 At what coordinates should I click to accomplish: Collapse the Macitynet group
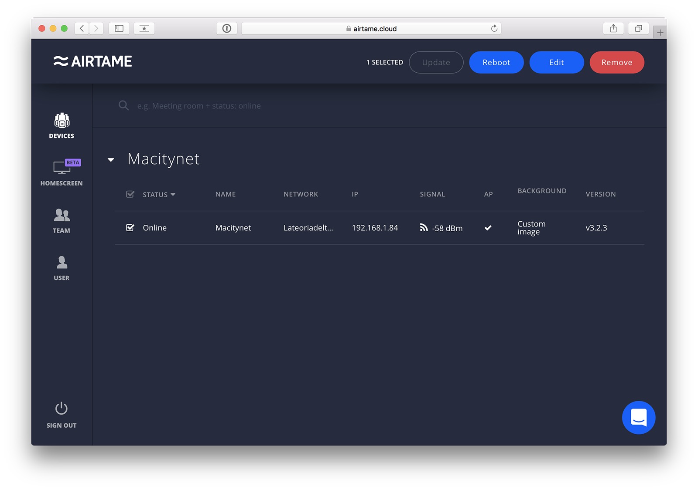(111, 160)
